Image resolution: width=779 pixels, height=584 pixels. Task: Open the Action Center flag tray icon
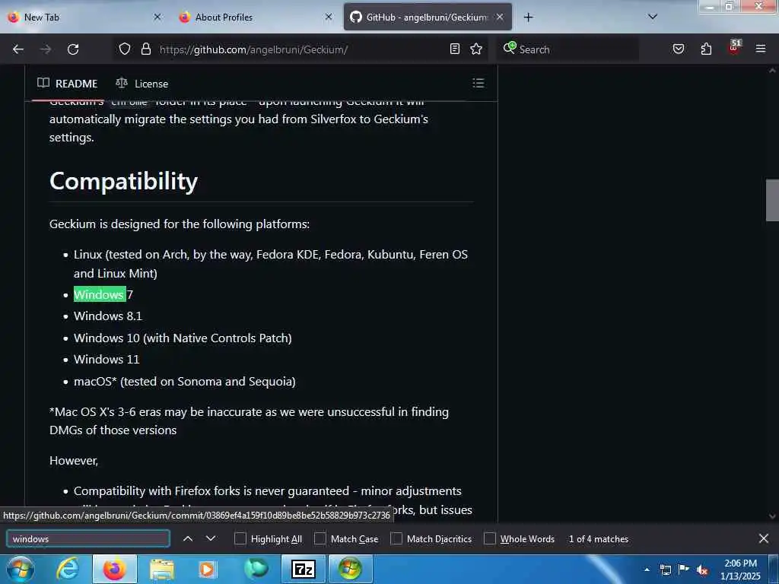[x=684, y=570]
